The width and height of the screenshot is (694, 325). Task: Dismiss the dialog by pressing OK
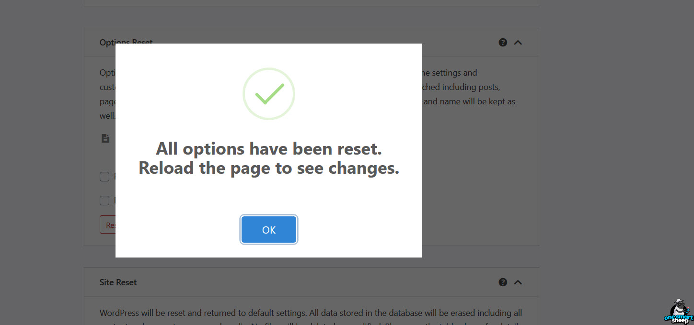(268, 230)
